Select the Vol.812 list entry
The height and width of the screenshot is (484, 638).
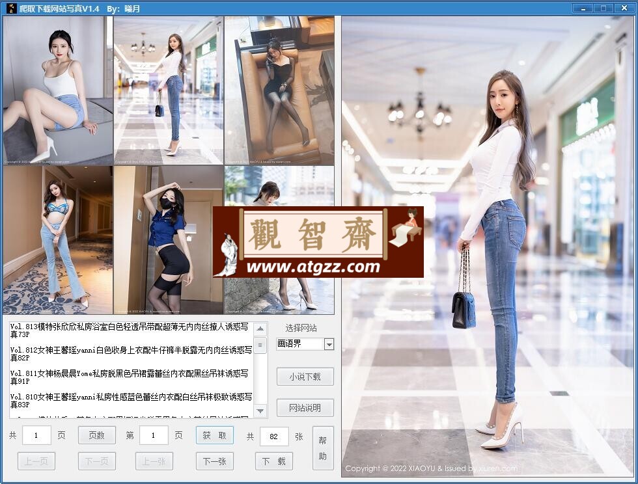(x=131, y=353)
